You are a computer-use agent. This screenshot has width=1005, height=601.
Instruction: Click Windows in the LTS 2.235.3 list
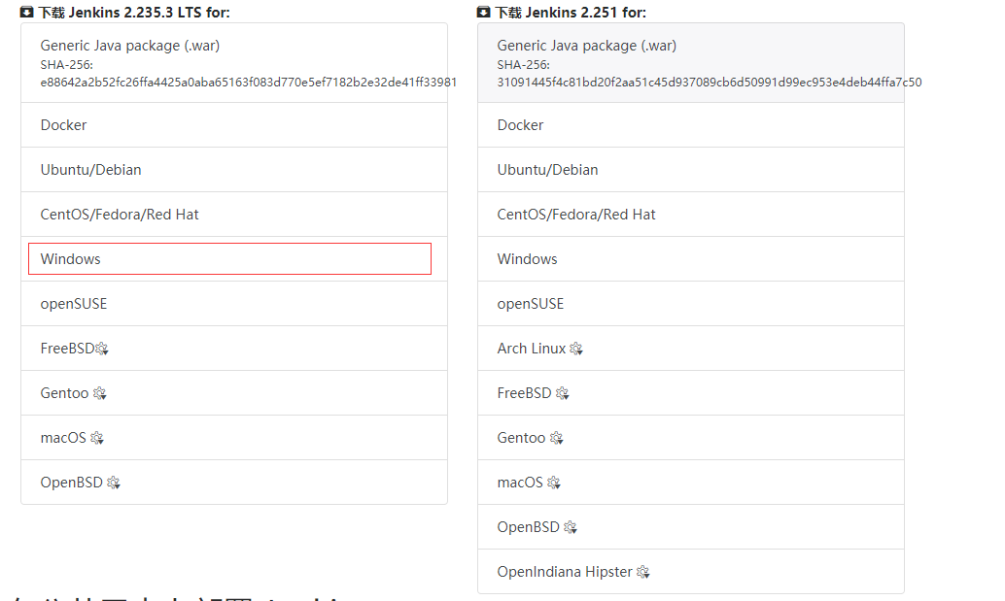[234, 258]
